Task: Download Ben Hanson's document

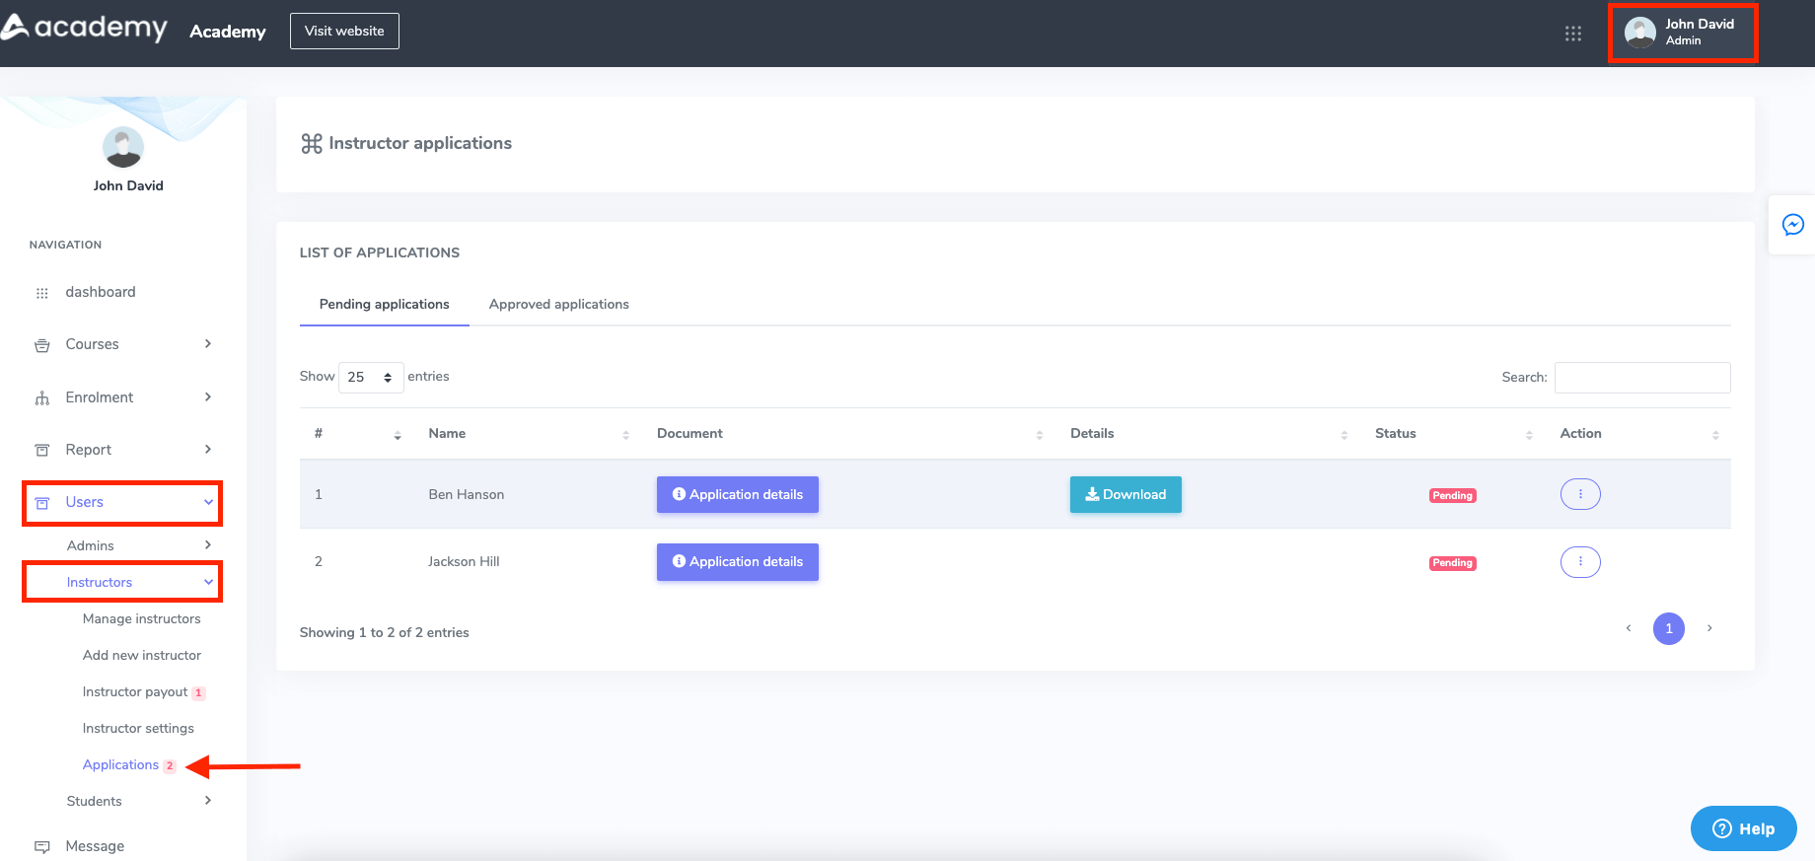Action: [x=1125, y=495]
